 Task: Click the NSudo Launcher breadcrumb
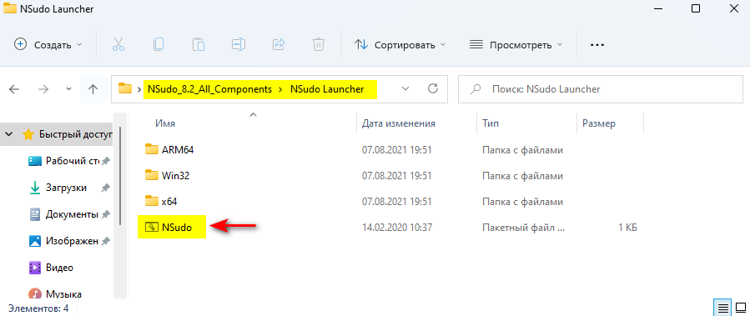(327, 89)
